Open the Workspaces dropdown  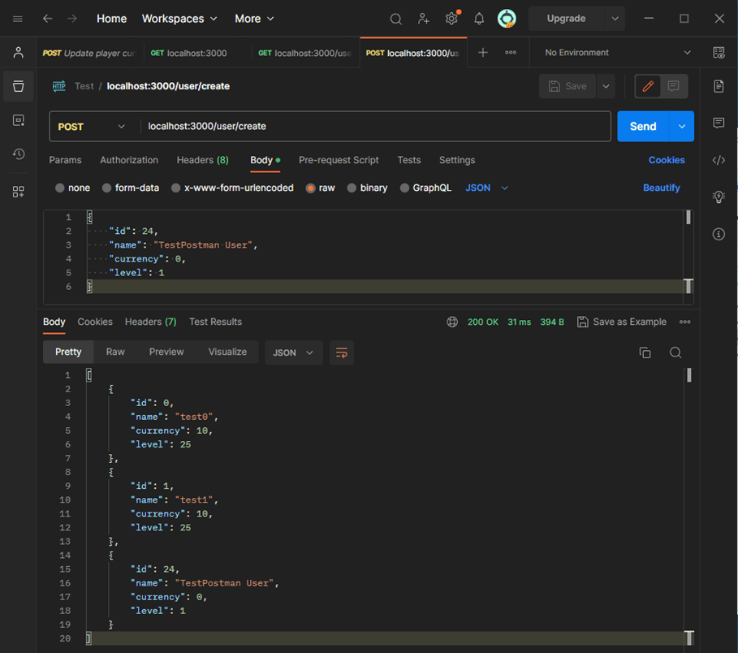pyautogui.click(x=179, y=19)
